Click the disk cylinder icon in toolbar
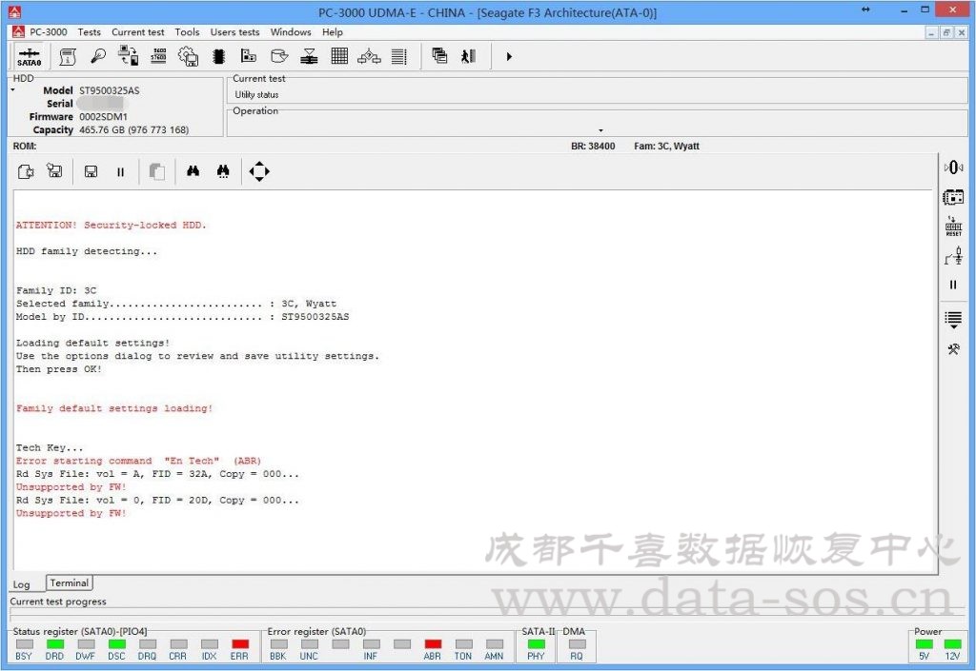This screenshot has width=976, height=671. coord(279,56)
